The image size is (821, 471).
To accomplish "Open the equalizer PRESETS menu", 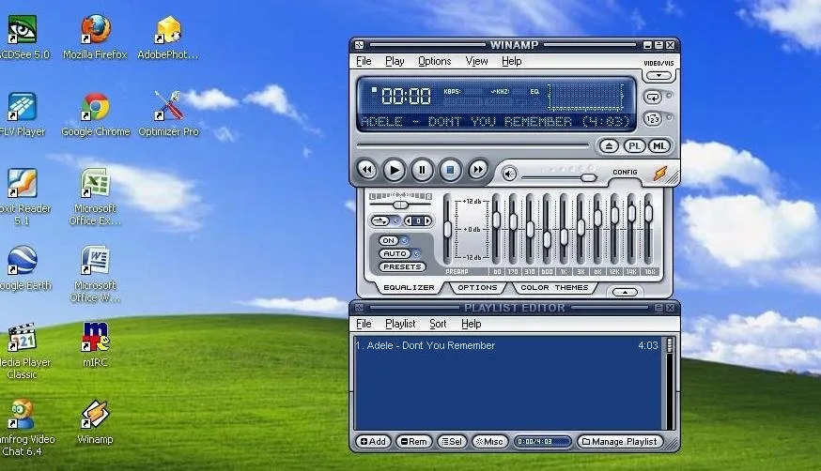I will (402, 266).
